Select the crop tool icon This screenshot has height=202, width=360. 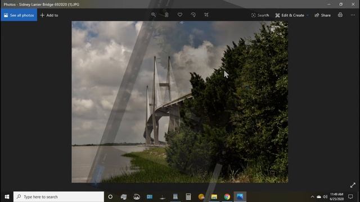point(206,15)
